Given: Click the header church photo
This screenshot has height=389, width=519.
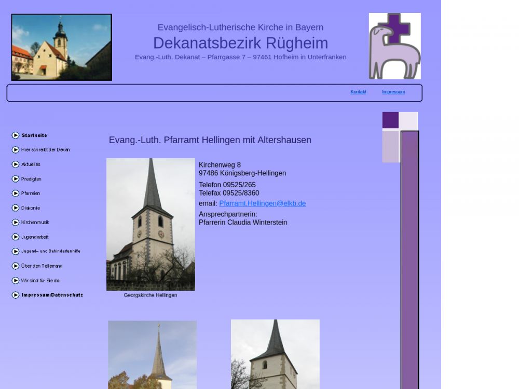Looking at the screenshot, I should (x=62, y=47).
